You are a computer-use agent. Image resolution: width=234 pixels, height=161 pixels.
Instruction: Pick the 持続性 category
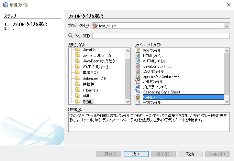[x=88, y=84]
